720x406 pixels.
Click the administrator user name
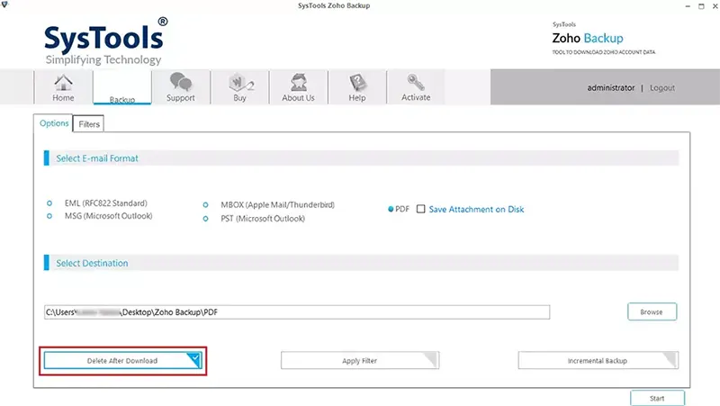(x=611, y=87)
